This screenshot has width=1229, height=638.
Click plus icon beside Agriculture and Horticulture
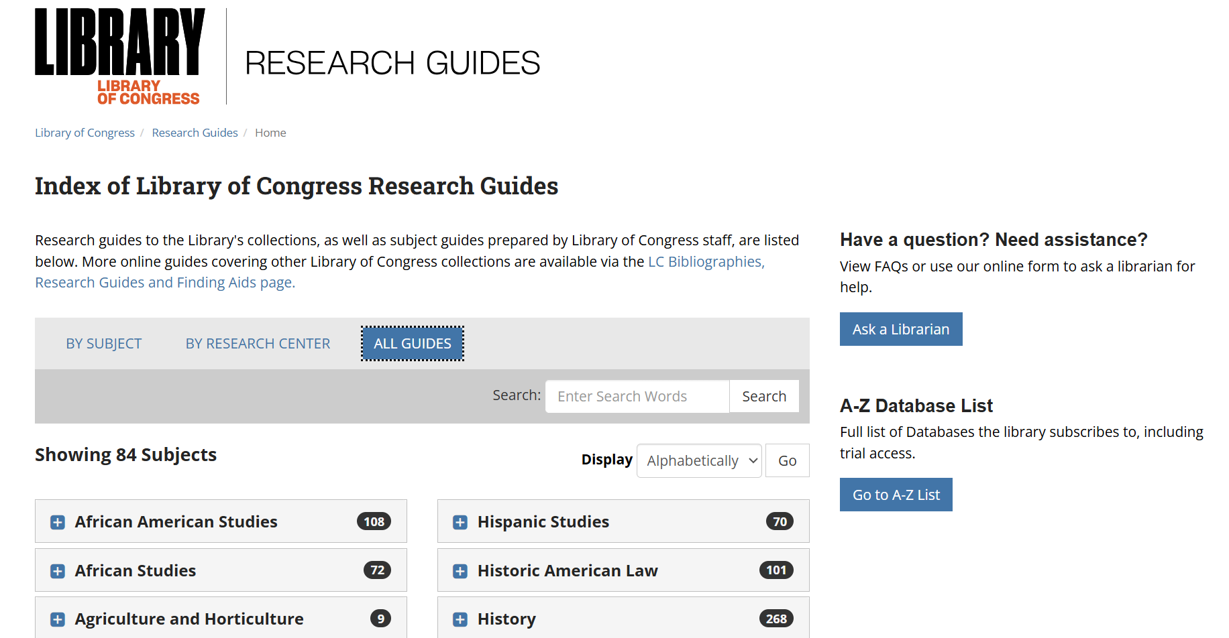(58, 619)
